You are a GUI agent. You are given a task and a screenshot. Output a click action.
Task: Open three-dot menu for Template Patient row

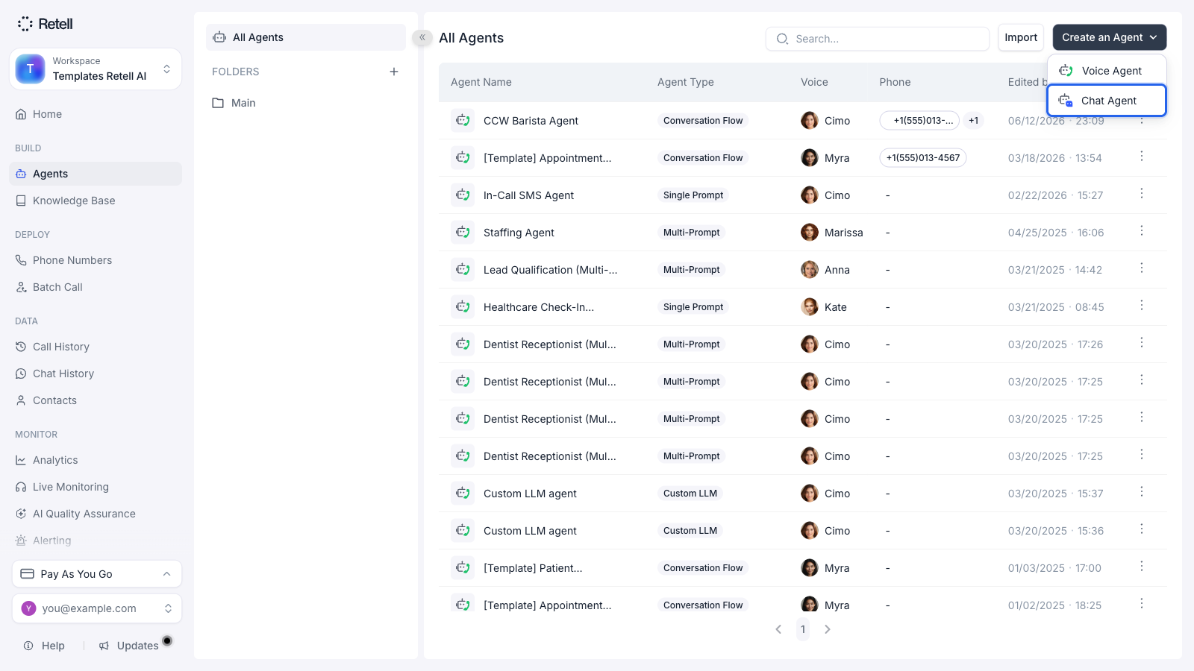point(1141,567)
